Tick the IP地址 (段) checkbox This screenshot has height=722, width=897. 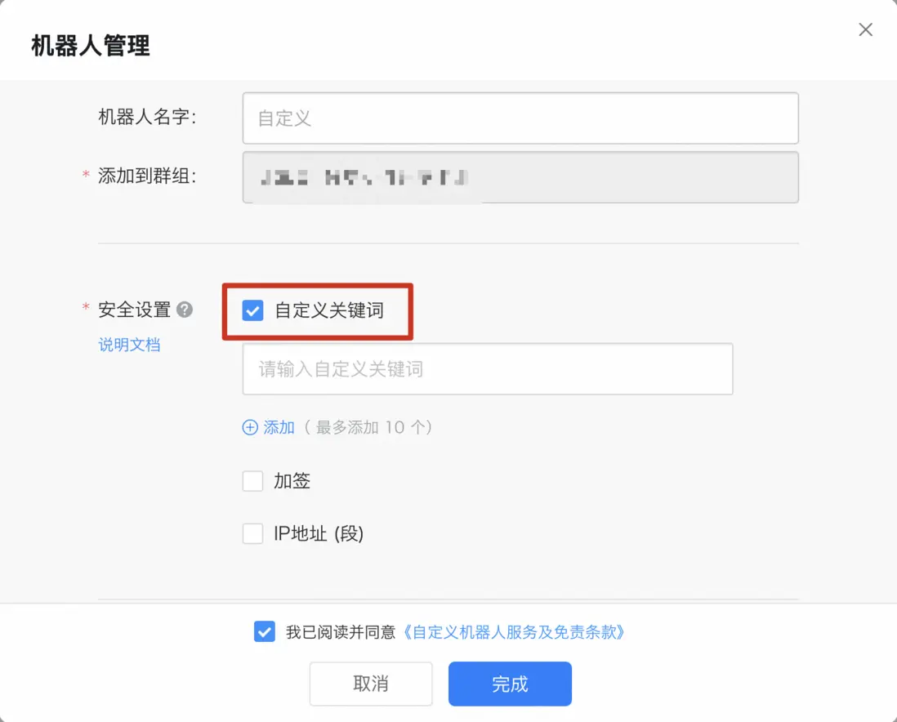pos(253,534)
